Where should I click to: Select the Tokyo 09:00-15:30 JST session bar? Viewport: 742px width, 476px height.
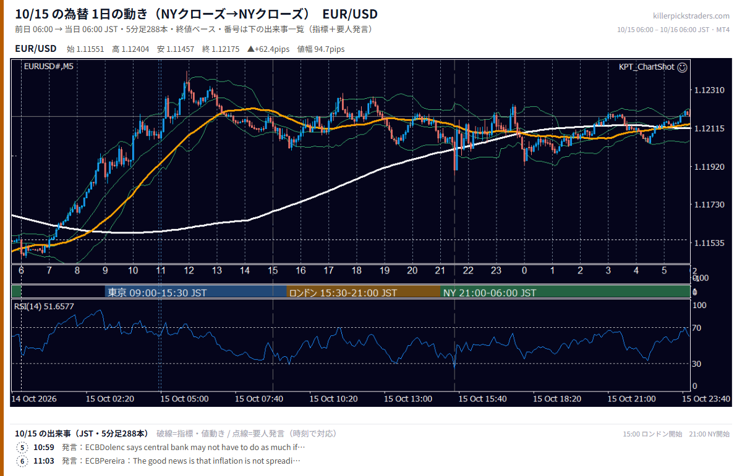[x=195, y=293]
